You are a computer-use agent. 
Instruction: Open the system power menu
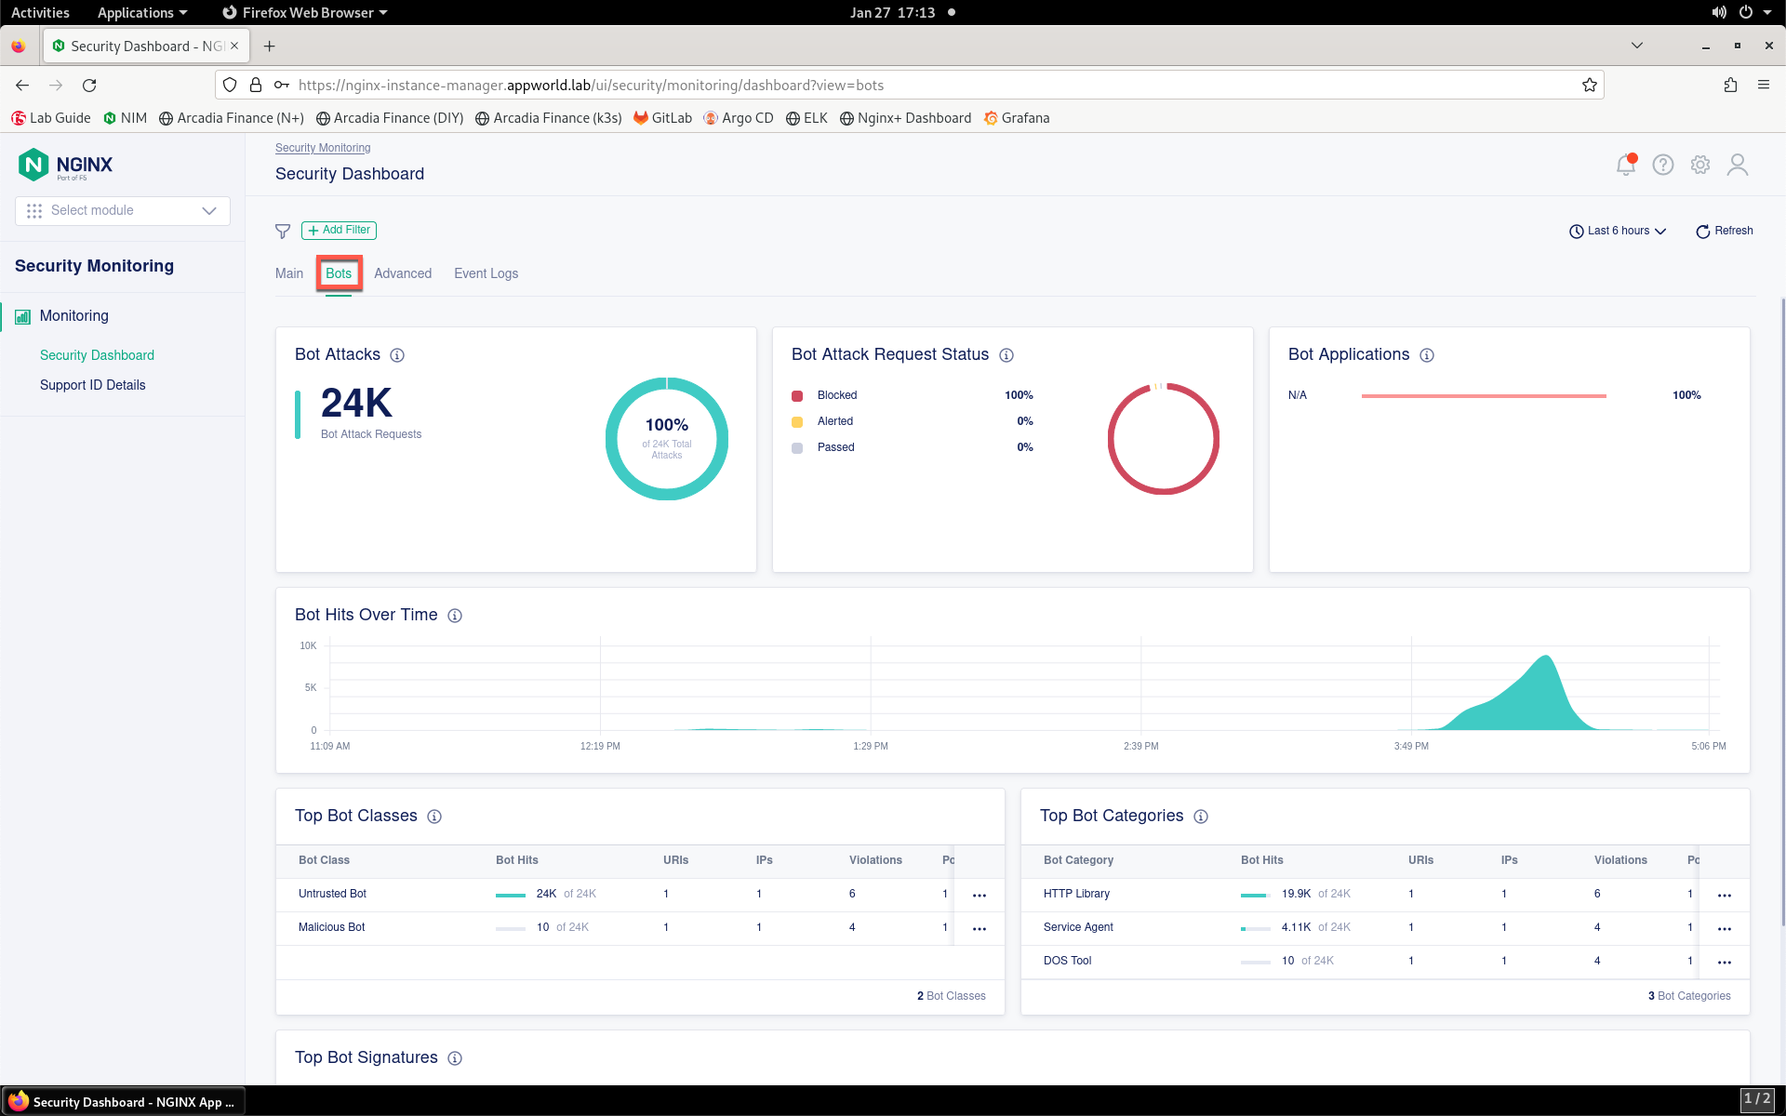point(1753,12)
